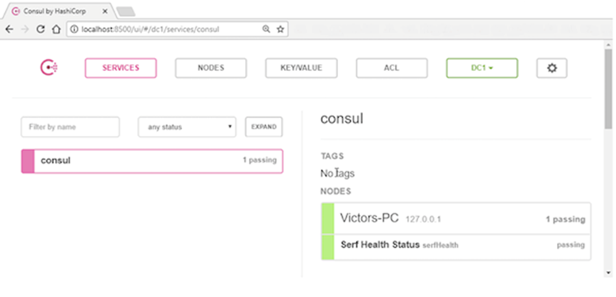This screenshot has height=297, width=616.
Task: Click the 127.0.0.1 address text
Action: (x=423, y=219)
